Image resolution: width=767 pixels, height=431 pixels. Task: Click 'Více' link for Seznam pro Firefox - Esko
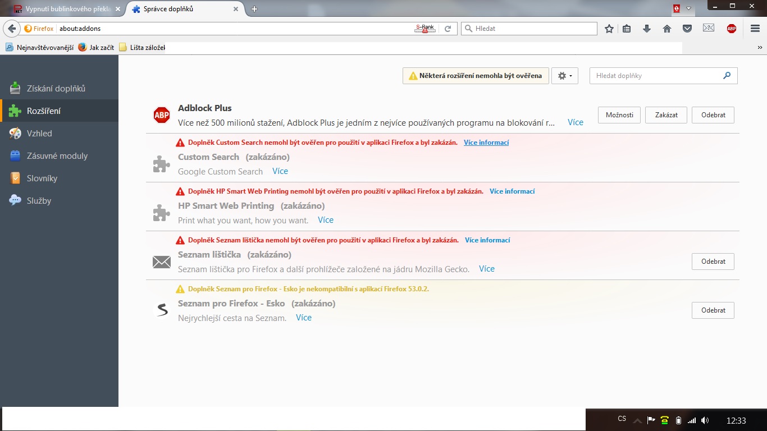click(304, 318)
